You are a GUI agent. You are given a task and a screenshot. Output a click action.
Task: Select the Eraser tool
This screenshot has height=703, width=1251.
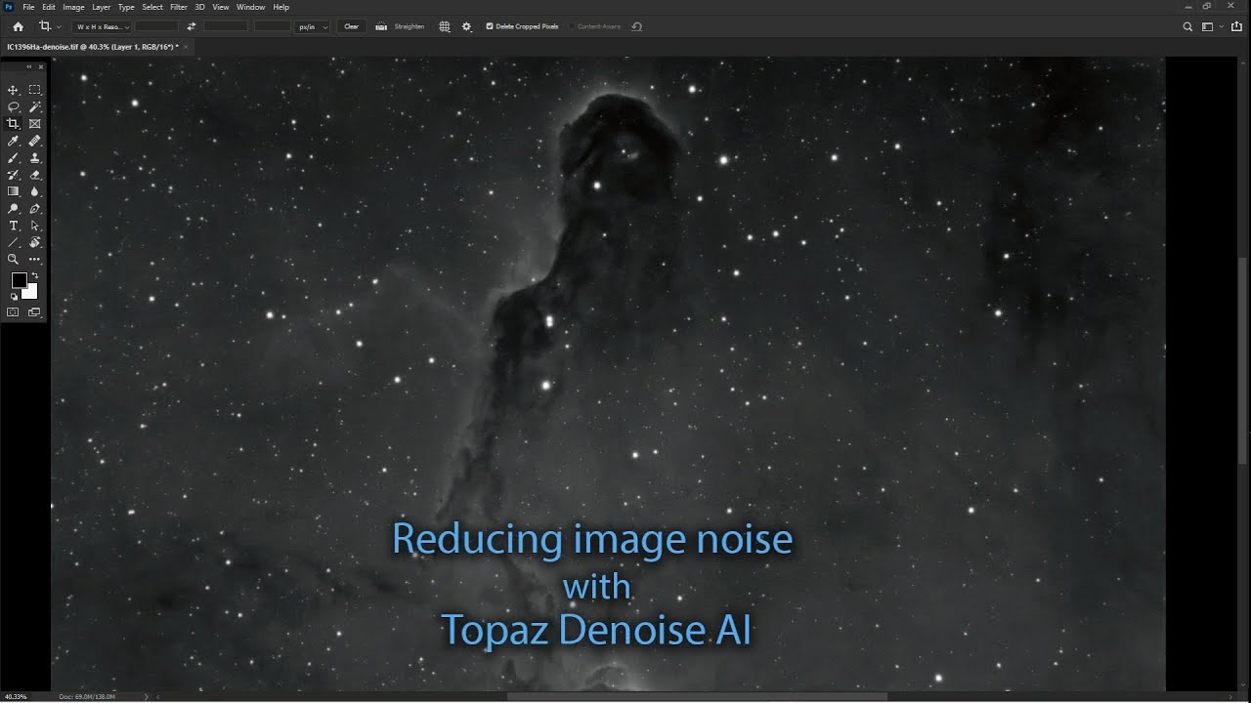[x=35, y=175]
